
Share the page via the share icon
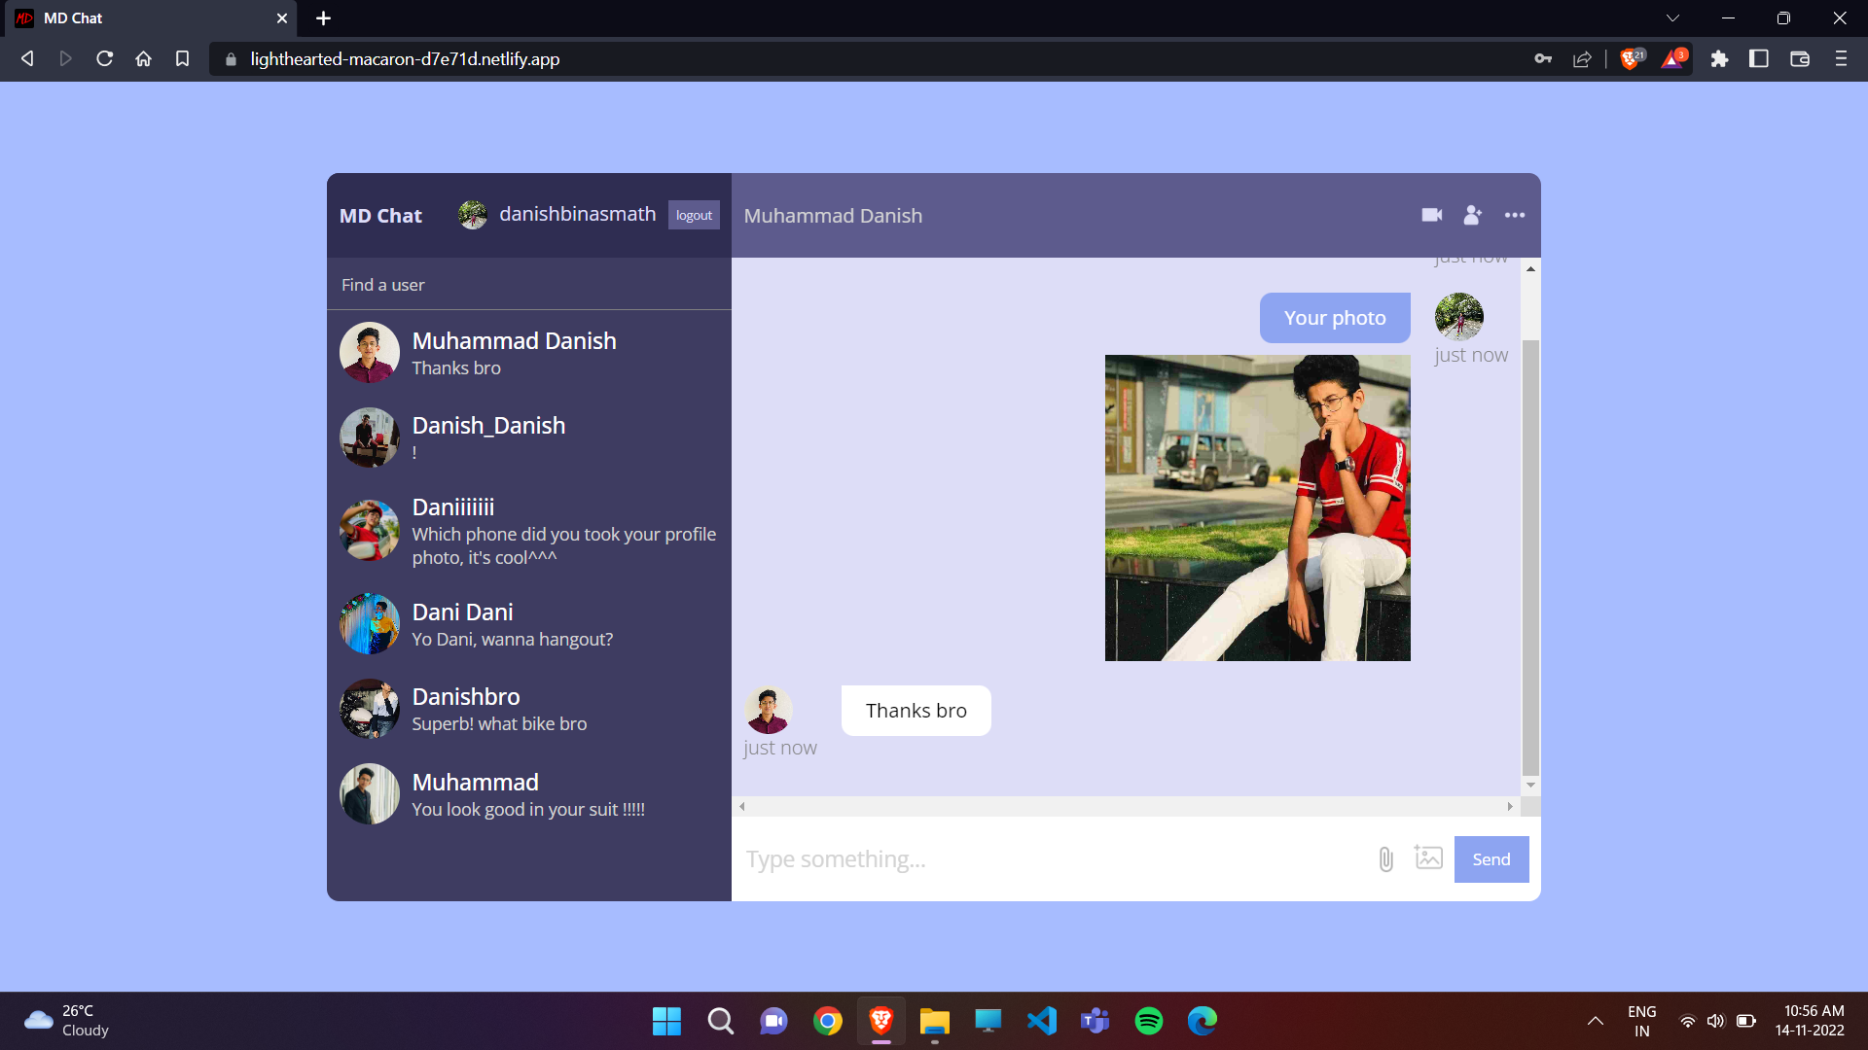coord(1582,58)
